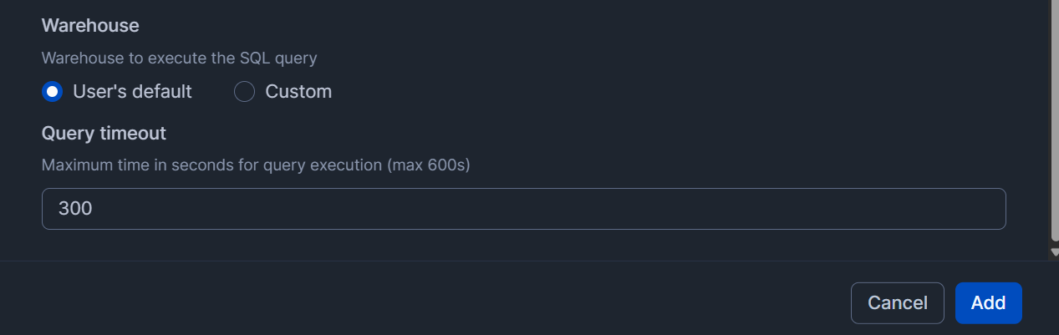Click the "User's default" label text
This screenshot has width=1059, height=335.
point(132,92)
